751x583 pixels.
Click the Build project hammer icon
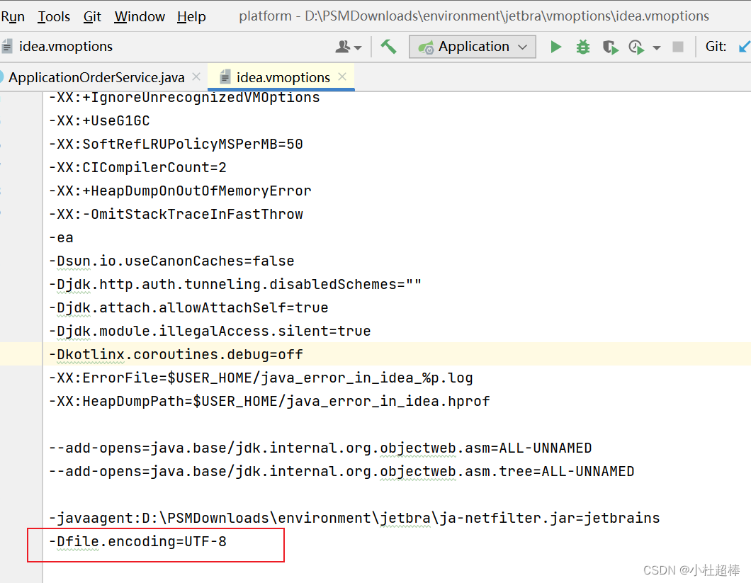[x=389, y=46]
